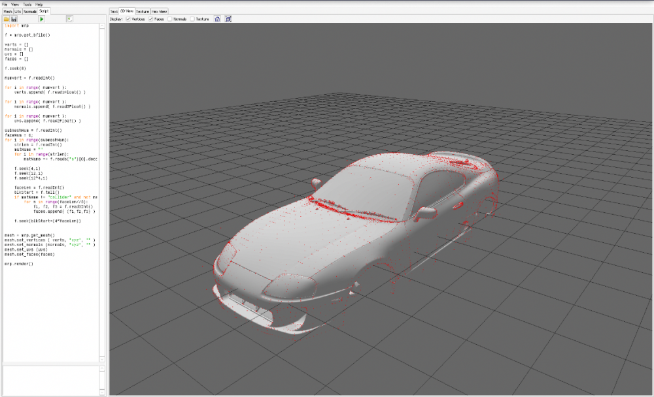654x397 pixels.
Task: Open the Help menu
Action: [39, 4]
